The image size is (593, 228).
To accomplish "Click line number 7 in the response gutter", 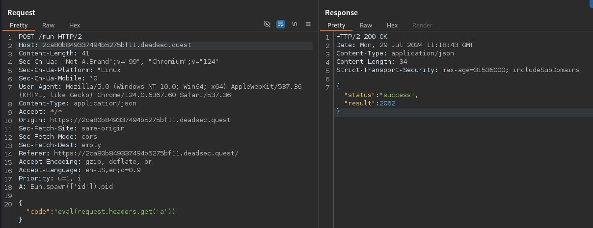I will click(x=328, y=87).
